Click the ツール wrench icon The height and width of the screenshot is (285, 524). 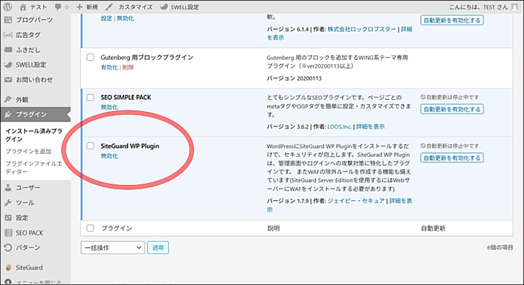(x=8, y=202)
